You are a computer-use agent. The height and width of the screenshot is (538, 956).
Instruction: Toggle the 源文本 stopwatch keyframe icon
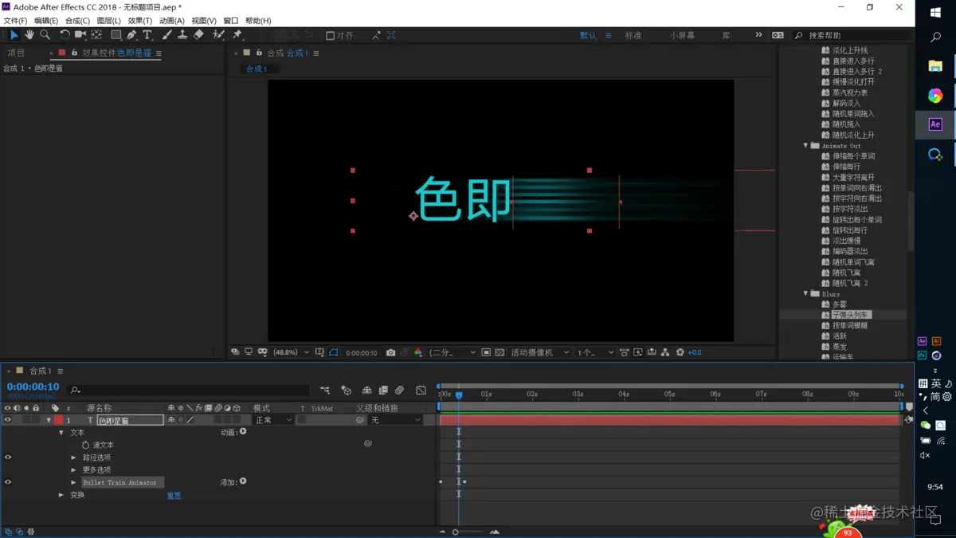pyautogui.click(x=85, y=445)
